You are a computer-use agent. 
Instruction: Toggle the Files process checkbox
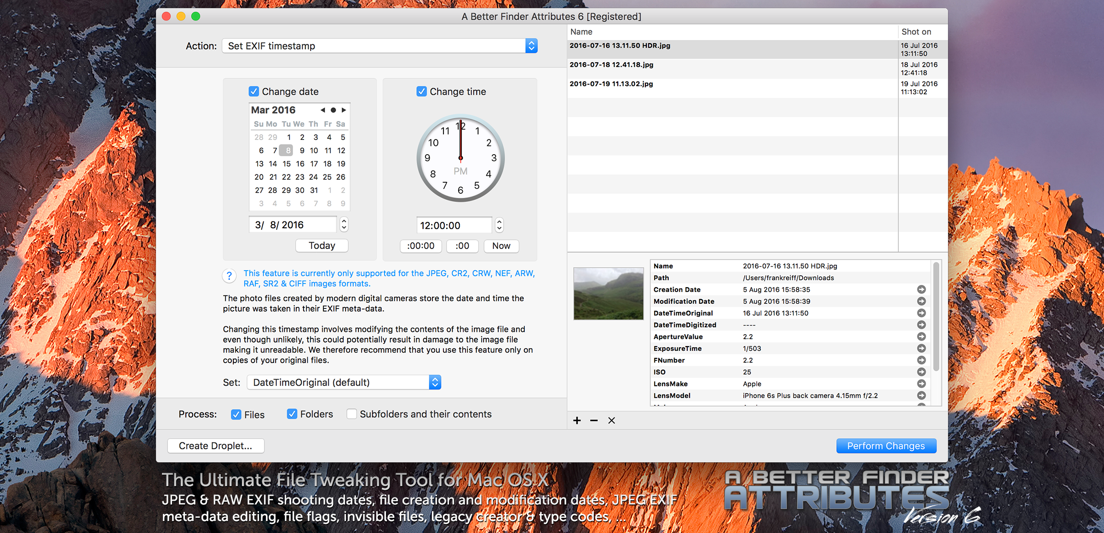click(236, 414)
